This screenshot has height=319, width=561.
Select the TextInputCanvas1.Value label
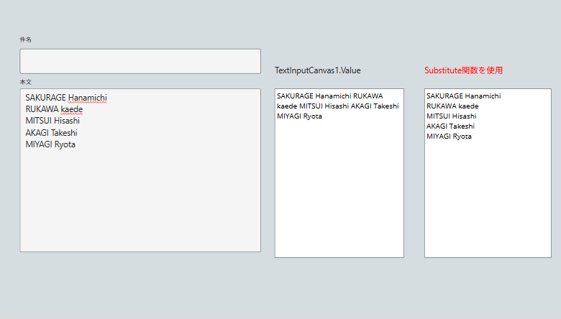(x=318, y=70)
